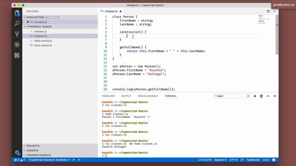Click the "Koushik" string on line 15
This screenshot has height=166, width=296.
(156, 70)
